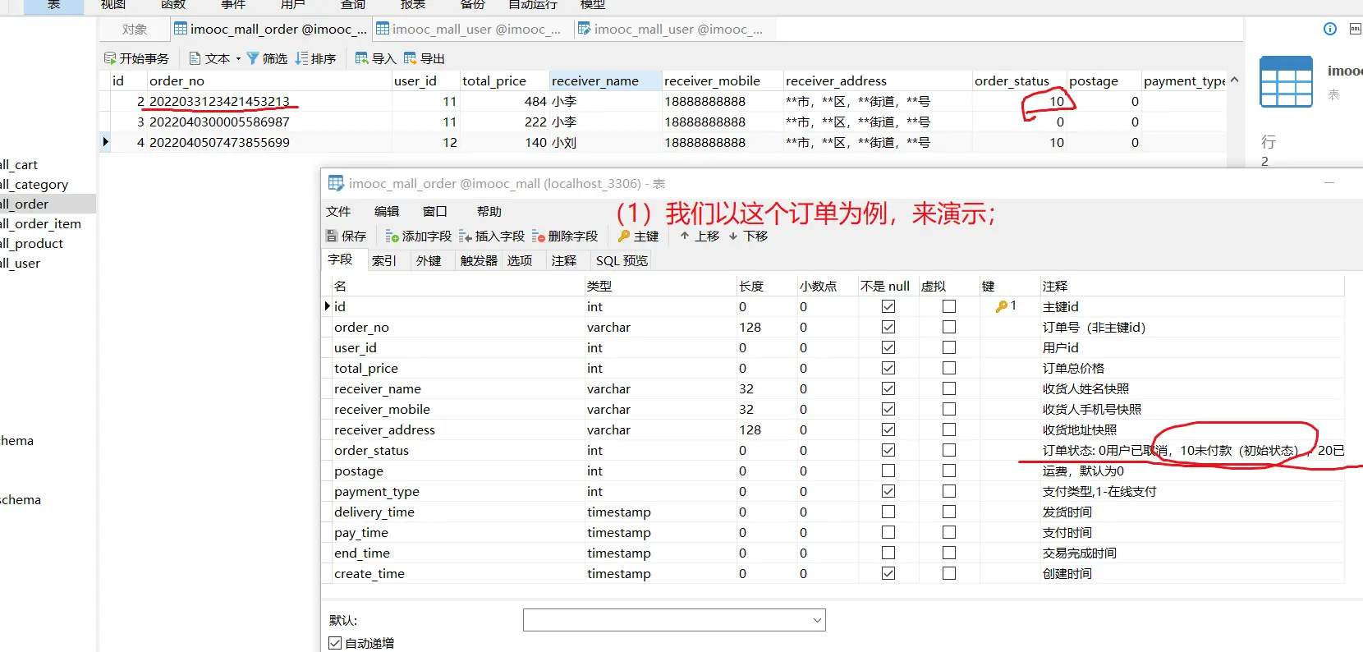Click the Move Up (上移) button
Viewport: 1363px width, 652px height.
[699, 236]
